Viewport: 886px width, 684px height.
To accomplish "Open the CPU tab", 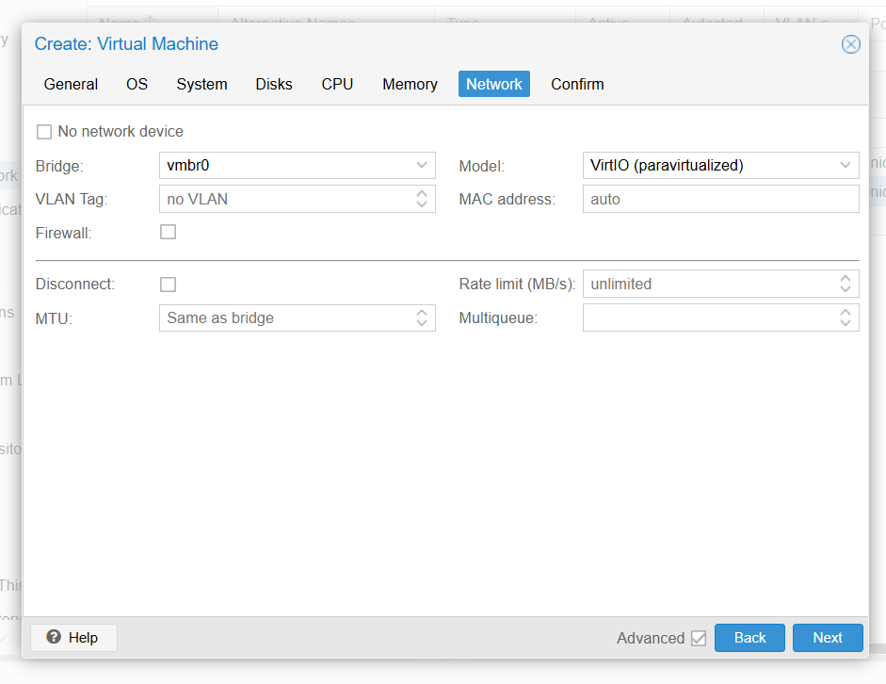I will (337, 84).
